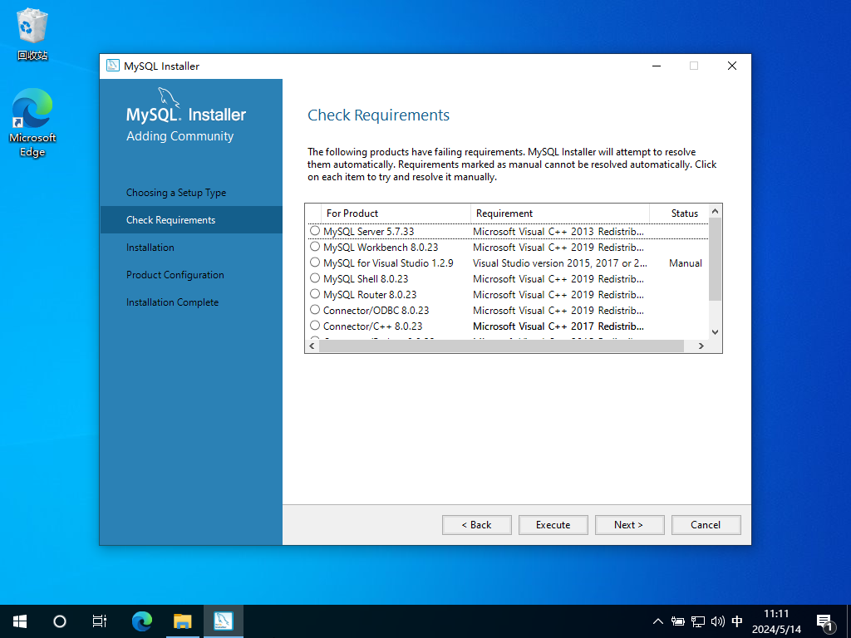This screenshot has height=638, width=851.
Task: Select the MySQL Server 5.7.33 radio button
Action: (315, 231)
